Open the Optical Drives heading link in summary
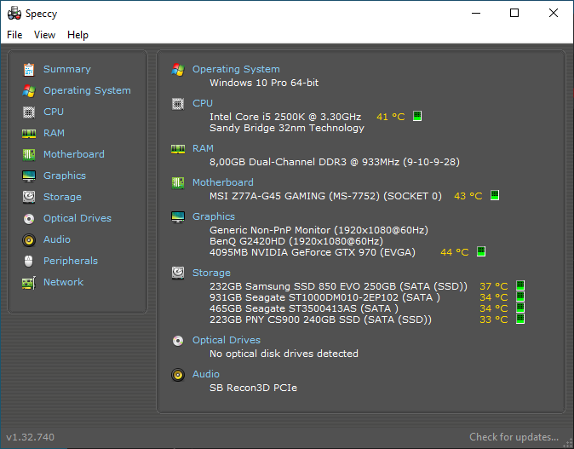Viewport: 574px width, 449px height. click(x=227, y=340)
